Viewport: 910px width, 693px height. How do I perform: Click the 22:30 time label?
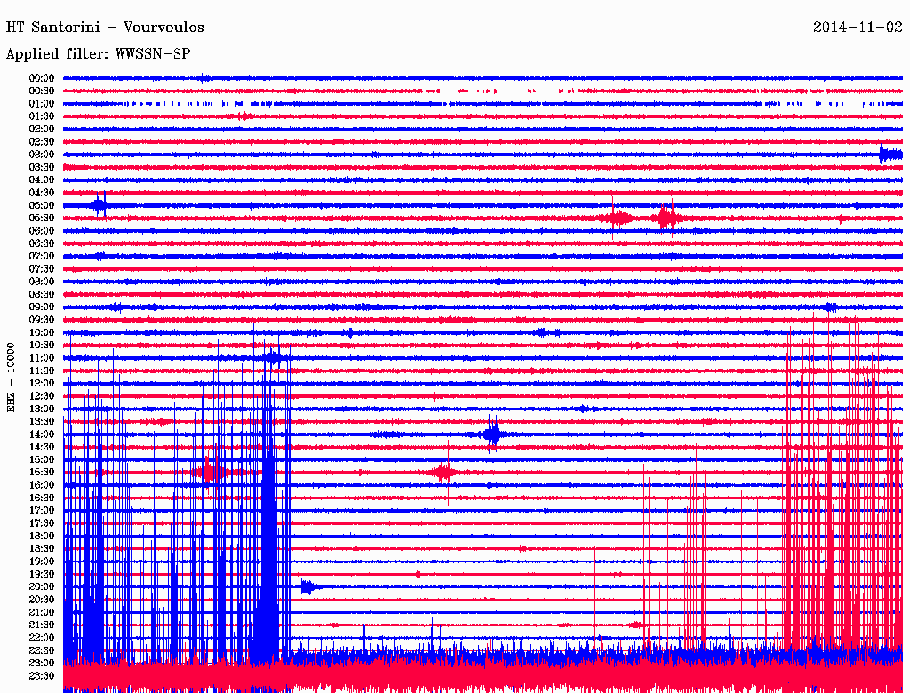42,651
